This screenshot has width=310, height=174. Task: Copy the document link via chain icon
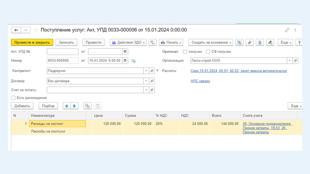[287, 30]
